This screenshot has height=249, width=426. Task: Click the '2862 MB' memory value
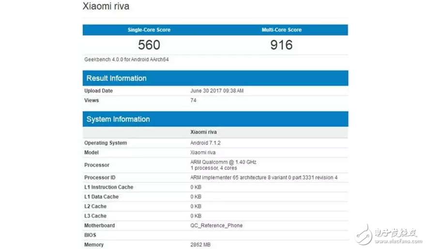pyautogui.click(x=200, y=245)
